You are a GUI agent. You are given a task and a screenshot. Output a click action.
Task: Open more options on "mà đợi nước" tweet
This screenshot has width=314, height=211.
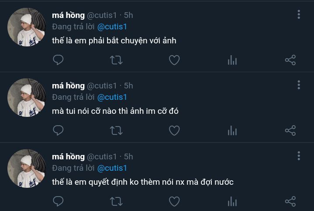point(299,156)
